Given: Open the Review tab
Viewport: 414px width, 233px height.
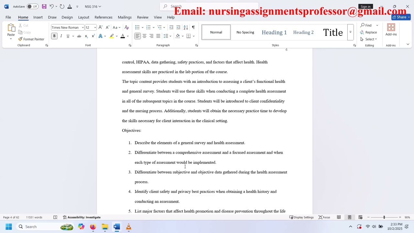Looking at the screenshot, I should (143, 17).
